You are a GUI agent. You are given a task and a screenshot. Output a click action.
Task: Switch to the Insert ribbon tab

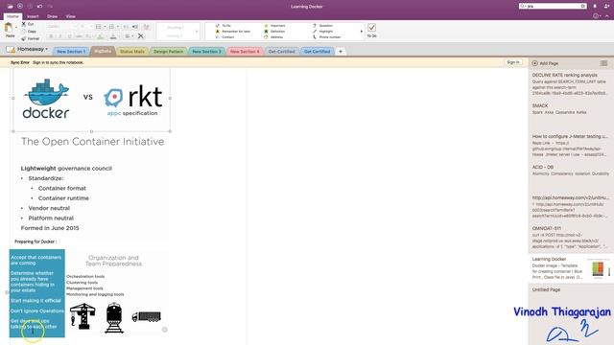[x=33, y=16]
